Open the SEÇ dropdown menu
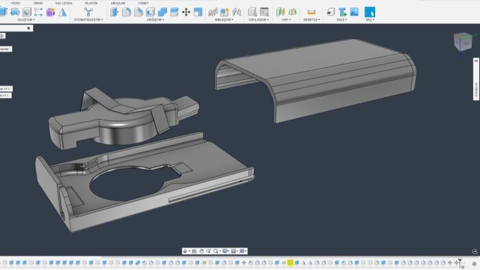The image size is (480, 270). [370, 20]
